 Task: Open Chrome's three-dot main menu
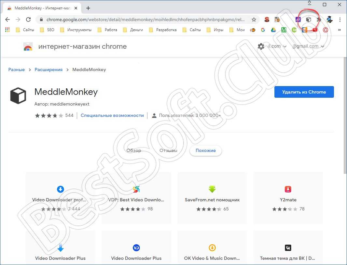pyautogui.click(x=340, y=19)
